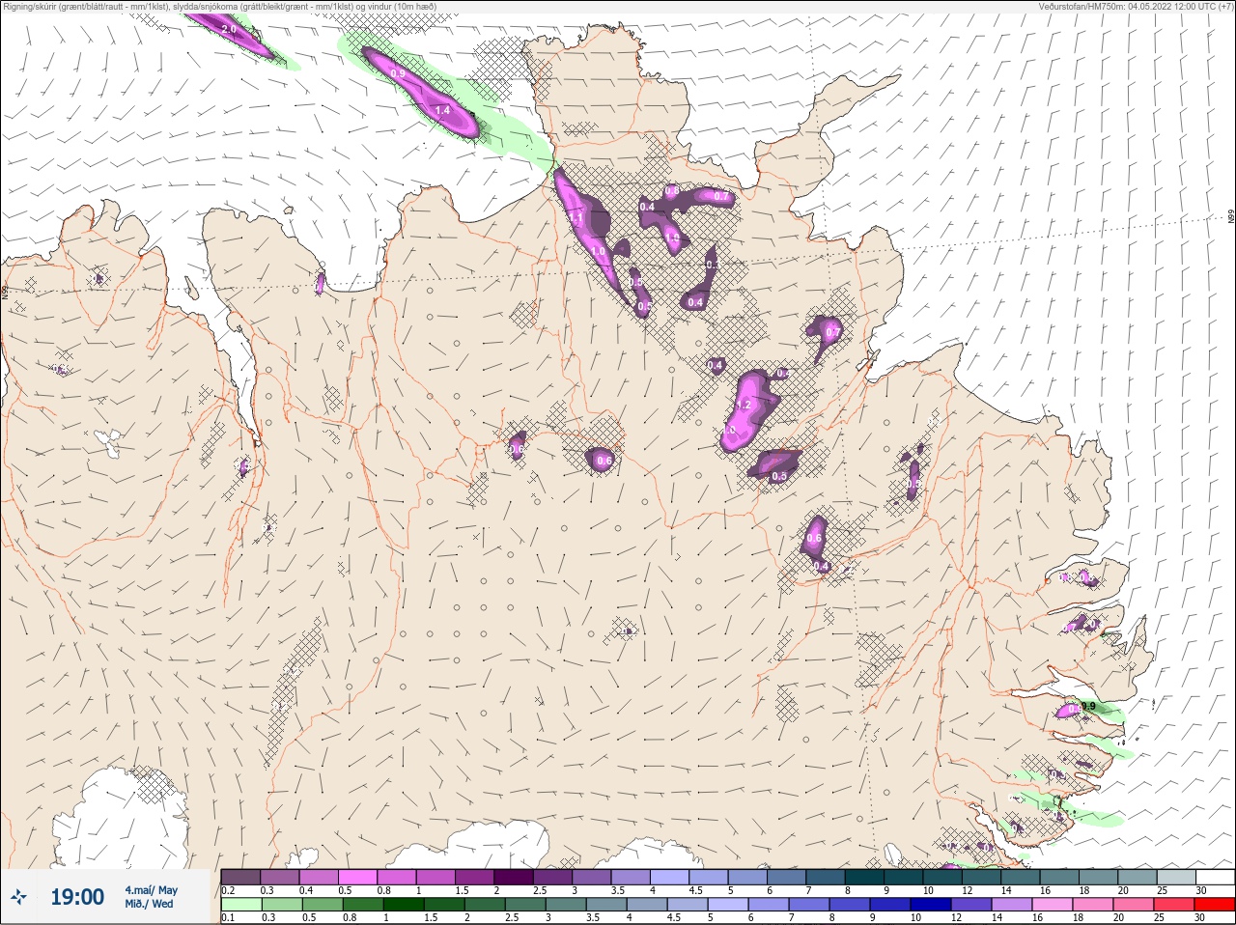Image resolution: width=1236 pixels, height=925 pixels.
Task: Click the 2.0 precipitation value on the map
Action: 229,30
